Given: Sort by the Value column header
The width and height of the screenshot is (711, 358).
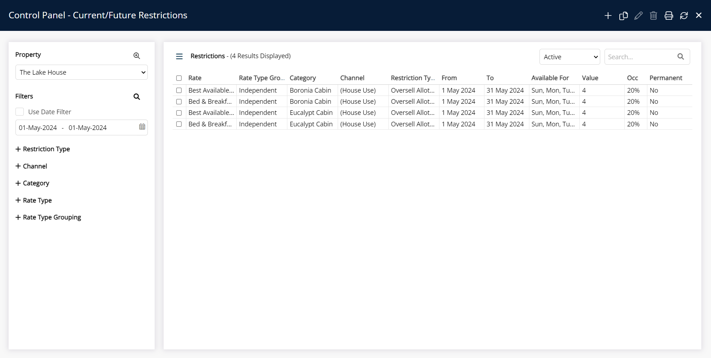Looking at the screenshot, I should 590,78.
